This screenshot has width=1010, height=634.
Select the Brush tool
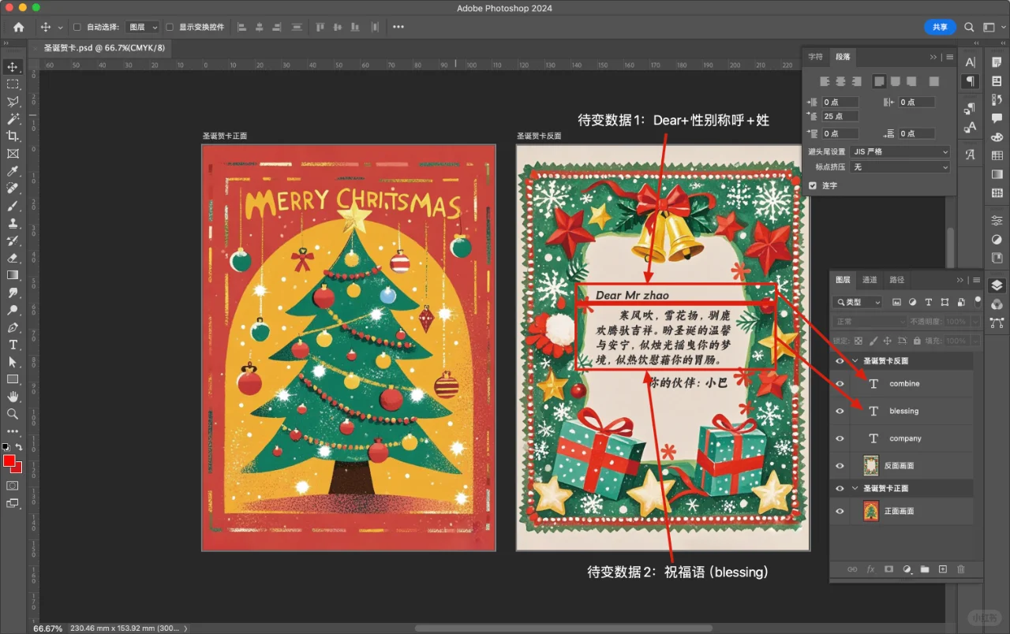point(13,206)
